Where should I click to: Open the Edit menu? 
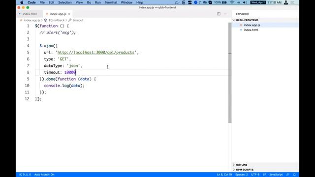click(51, 2)
